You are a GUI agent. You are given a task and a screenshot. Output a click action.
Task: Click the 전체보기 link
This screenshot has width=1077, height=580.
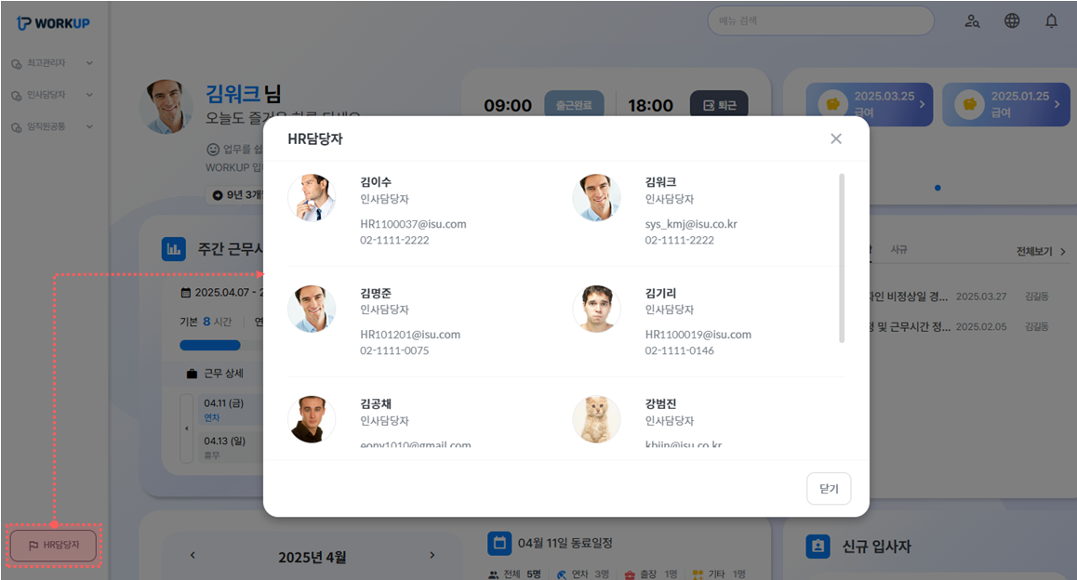click(1042, 251)
